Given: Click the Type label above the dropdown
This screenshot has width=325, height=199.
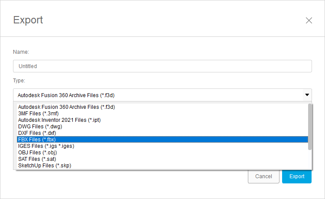Looking at the screenshot, I should (x=19, y=81).
